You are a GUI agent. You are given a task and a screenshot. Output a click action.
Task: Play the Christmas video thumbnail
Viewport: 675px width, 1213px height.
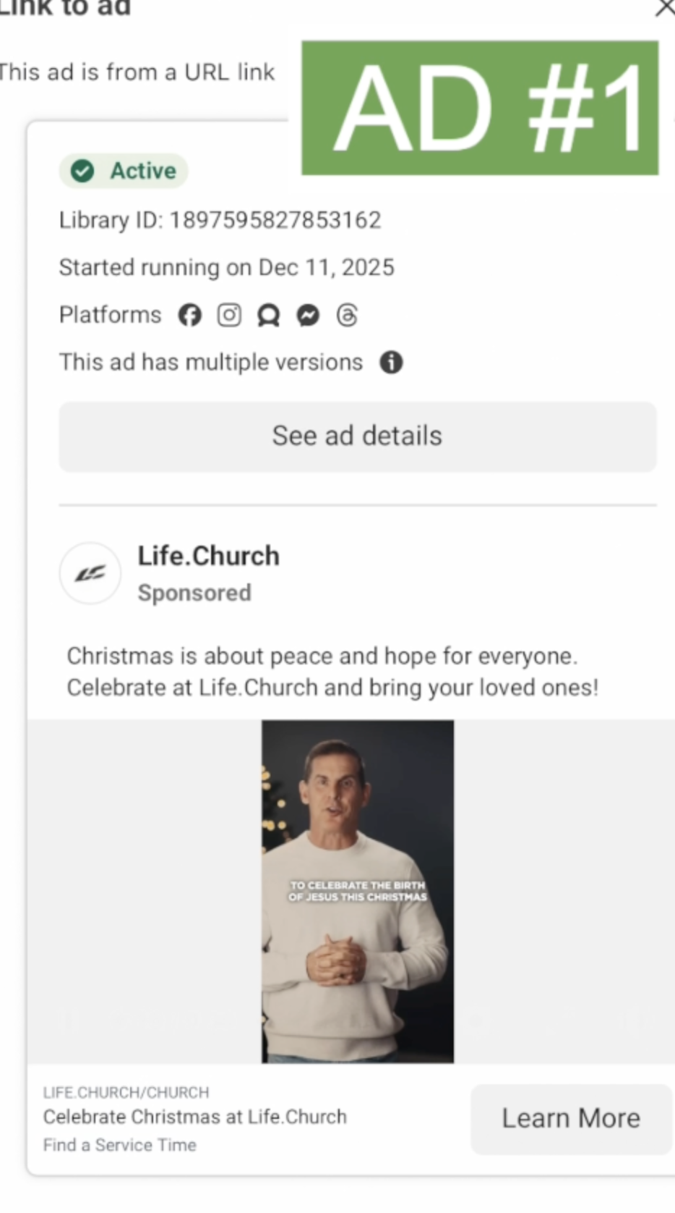(358, 891)
